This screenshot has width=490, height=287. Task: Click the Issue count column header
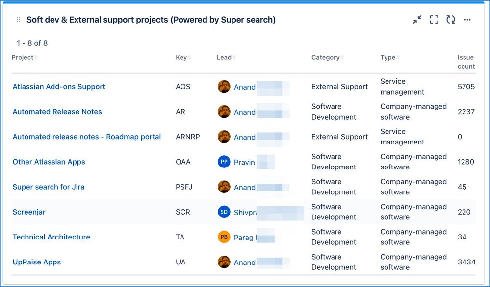click(466, 62)
